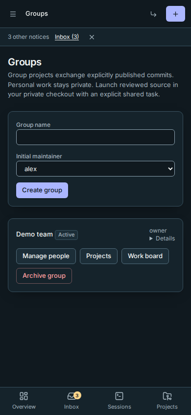Click Archive group button

click(x=44, y=276)
